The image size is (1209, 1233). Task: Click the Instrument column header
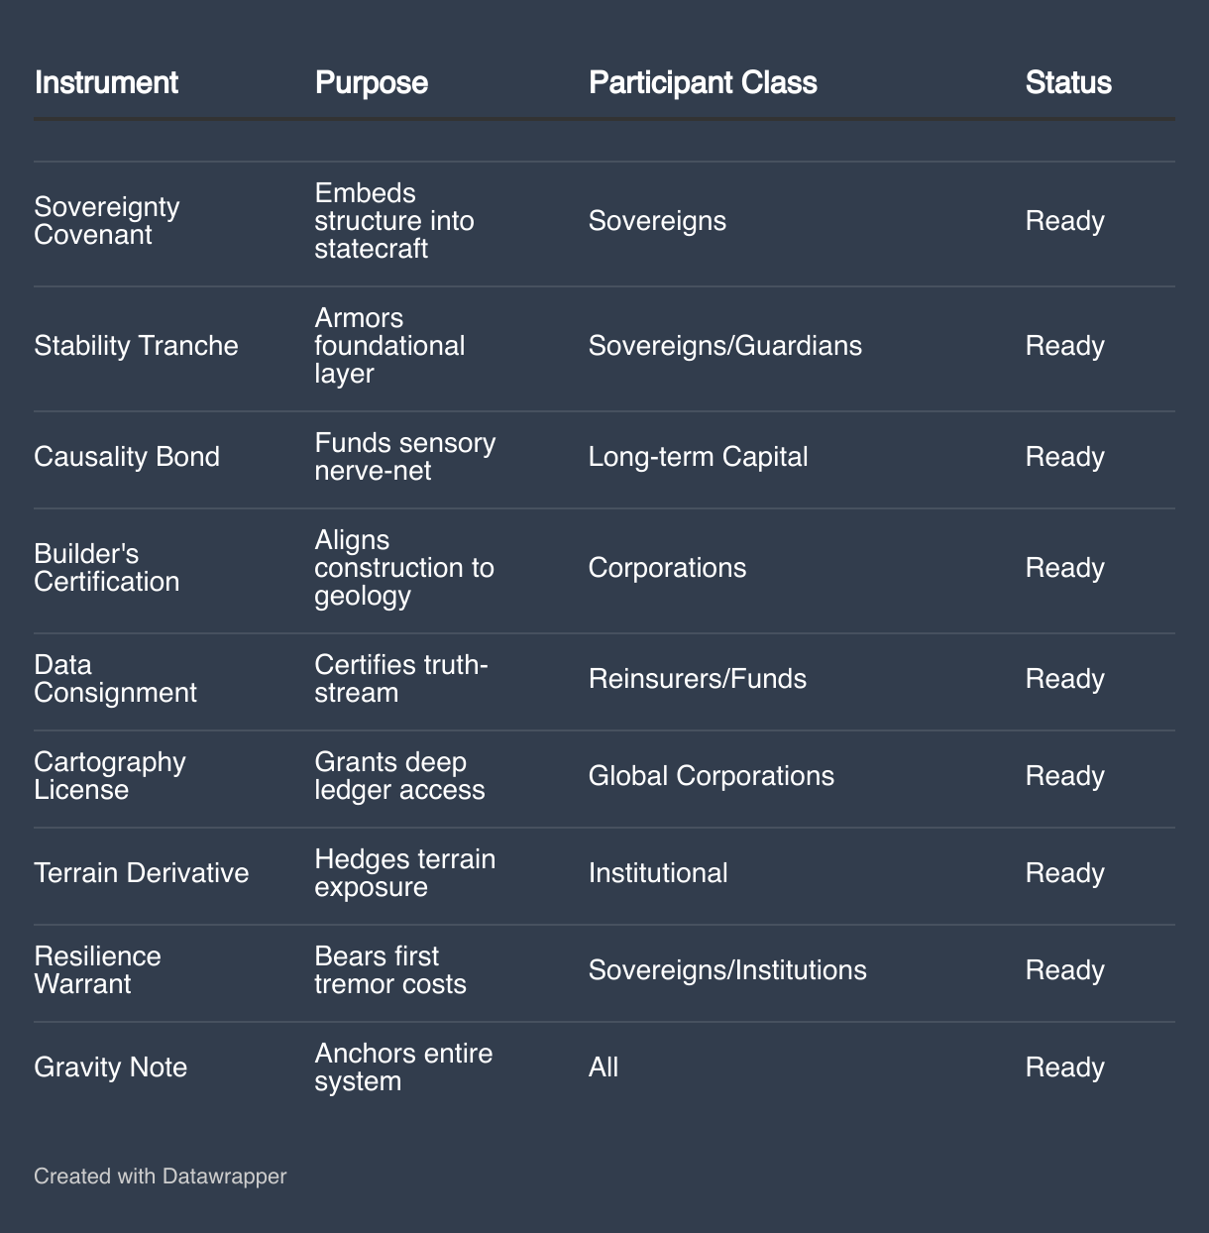pyautogui.click(x=106, y=82)
